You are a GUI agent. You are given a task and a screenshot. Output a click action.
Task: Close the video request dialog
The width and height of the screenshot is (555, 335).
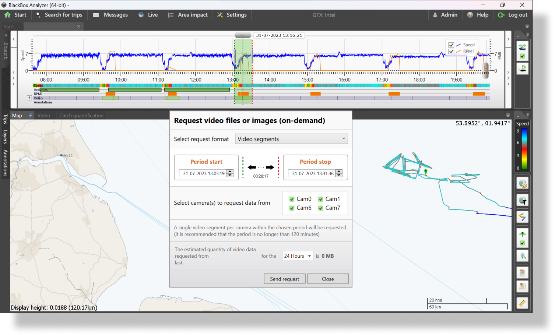[328, 279]
